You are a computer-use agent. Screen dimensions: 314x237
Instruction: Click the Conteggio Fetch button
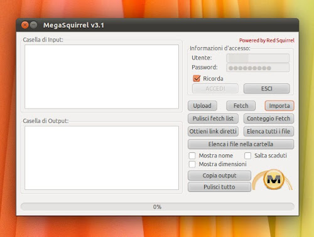(269, 118)
